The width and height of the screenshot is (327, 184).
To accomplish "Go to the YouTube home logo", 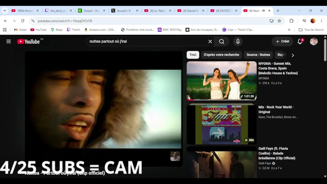I will coord(28,41).
